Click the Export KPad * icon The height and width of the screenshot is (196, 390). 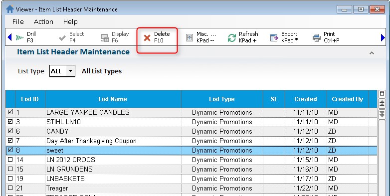(x=274, y=38)
